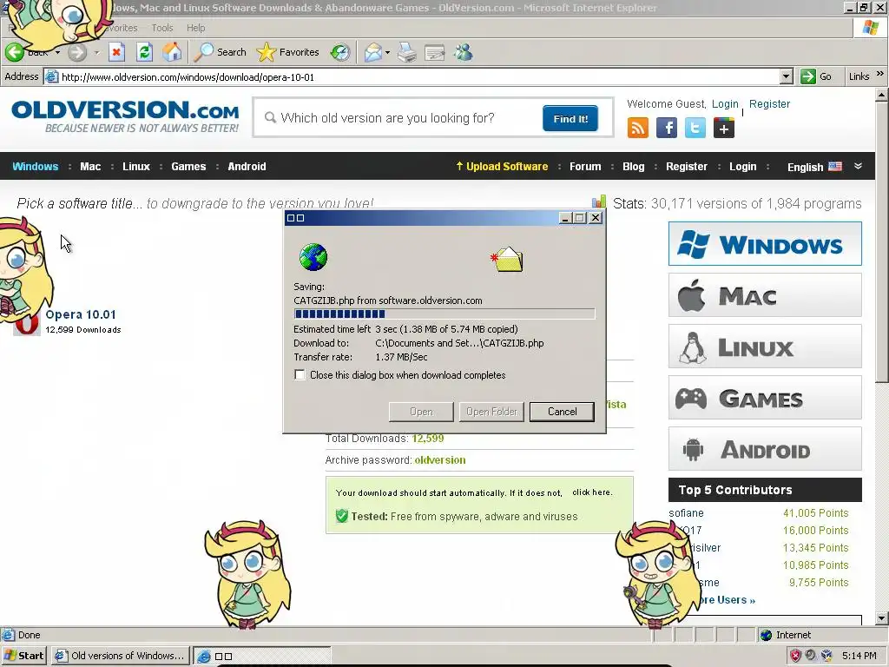Click the IE Stop toolbar icon
889x667 pixels.
coord(116,52)
